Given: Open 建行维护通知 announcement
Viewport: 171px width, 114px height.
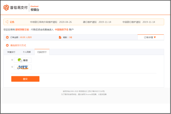Looking at the screenshot, I should tap(89, 22).
